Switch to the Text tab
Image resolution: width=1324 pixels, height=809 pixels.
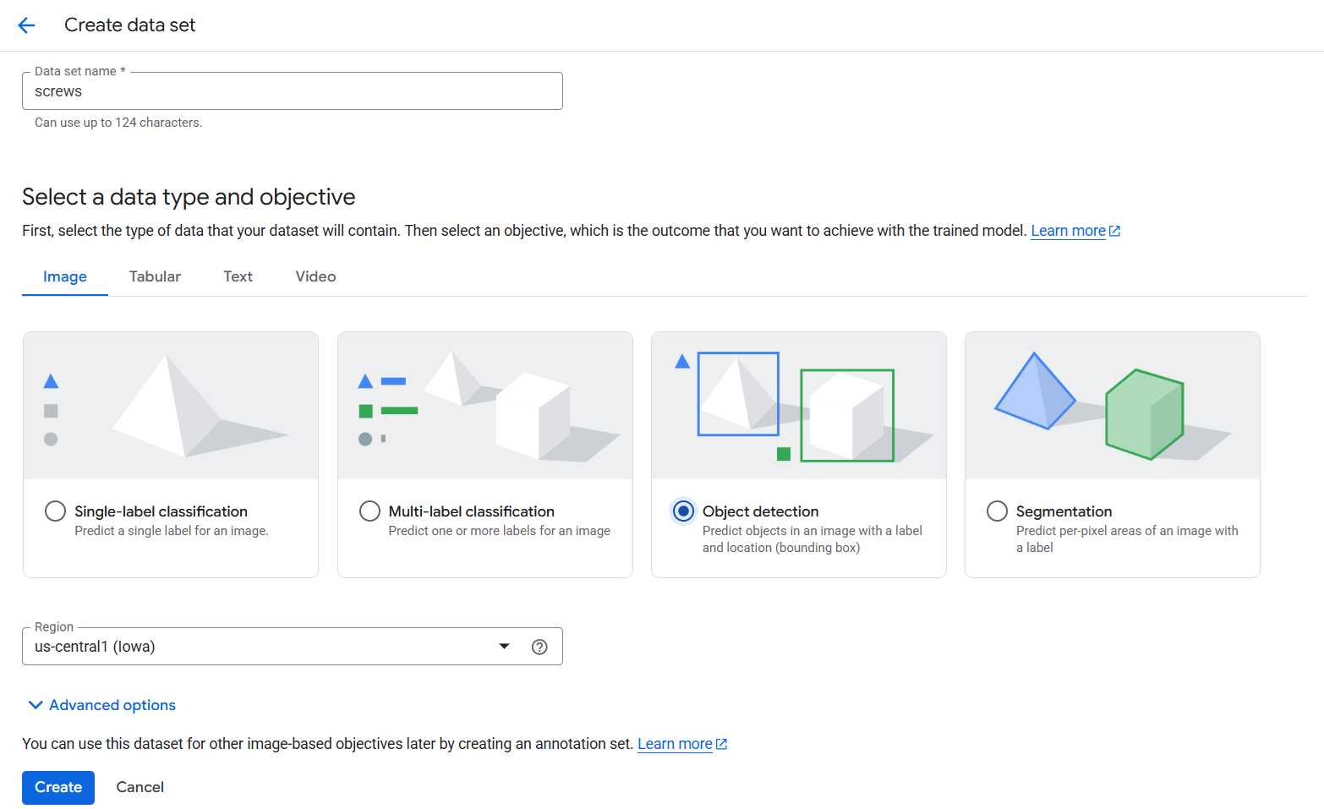coord(238,276)
